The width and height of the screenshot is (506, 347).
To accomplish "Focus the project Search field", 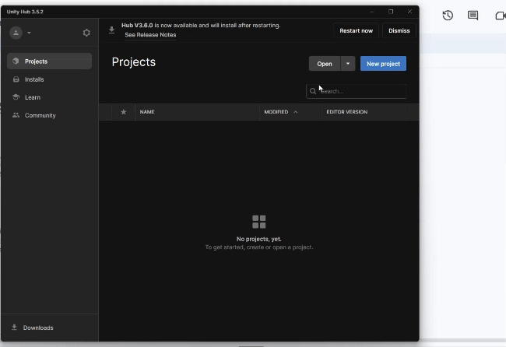I will (x=357, y=91).
